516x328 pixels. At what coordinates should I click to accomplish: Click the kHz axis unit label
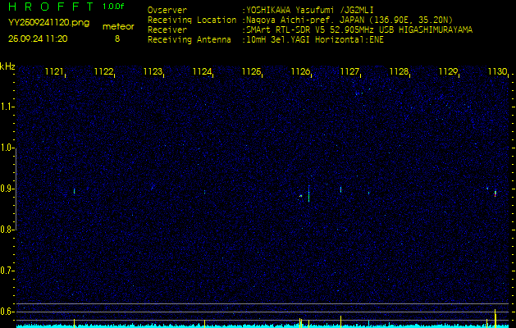coord(7,66)
